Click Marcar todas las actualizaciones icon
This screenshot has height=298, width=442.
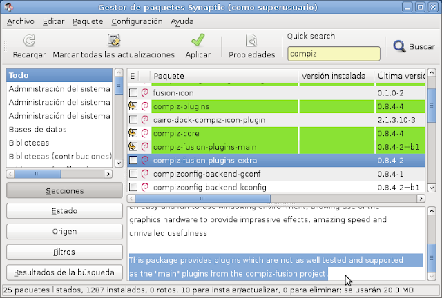[114, 40]
